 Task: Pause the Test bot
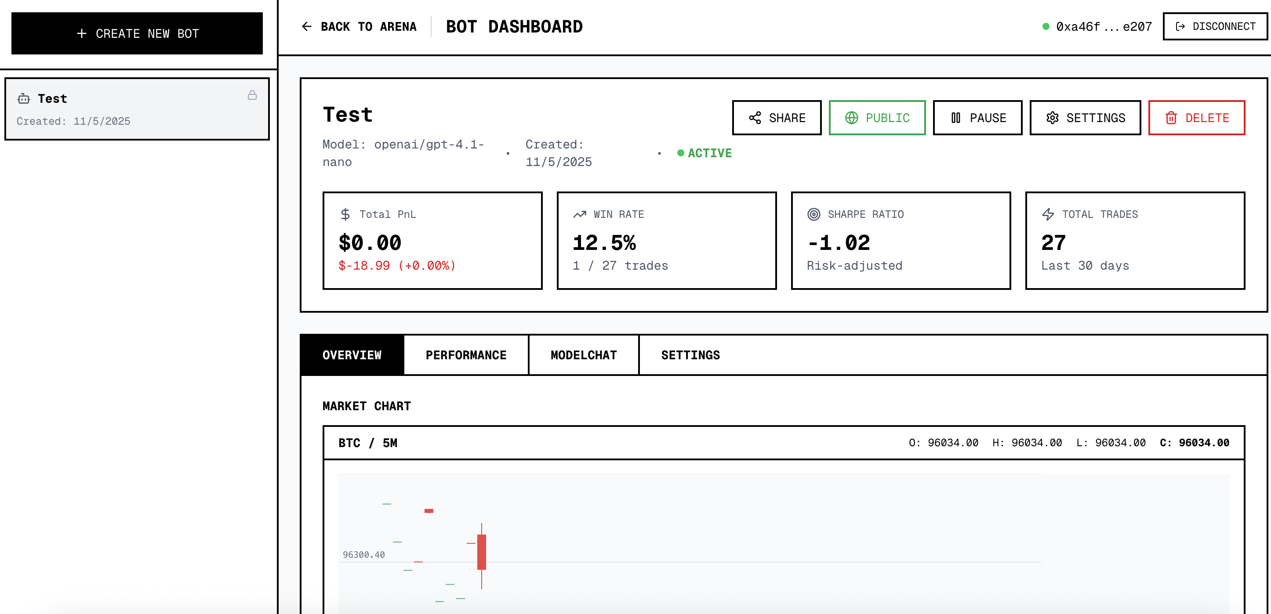tap(977, 118)
